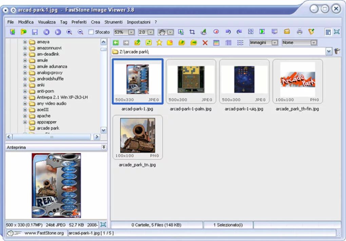
Task: Click the red-eye removal icon
Action: coord(216,32)
